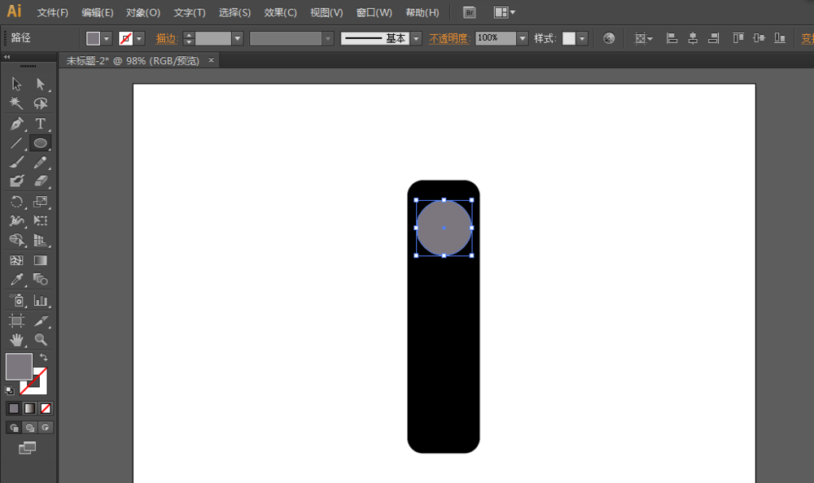Select the Perspective Grid tool
The image size is (814, 483).
tap(41, 240)
